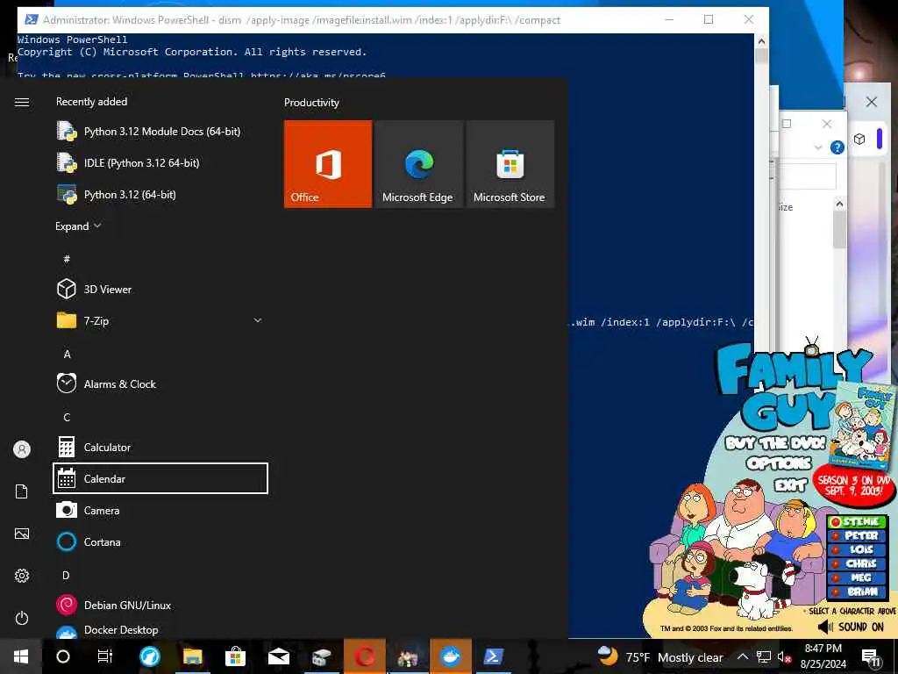Select LOIS in the Family Guy menu
The width and height of the screenshot is (898, 674).
[x=857, y=549]
